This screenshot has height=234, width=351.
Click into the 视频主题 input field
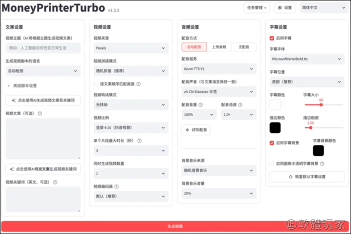(43, 48)
